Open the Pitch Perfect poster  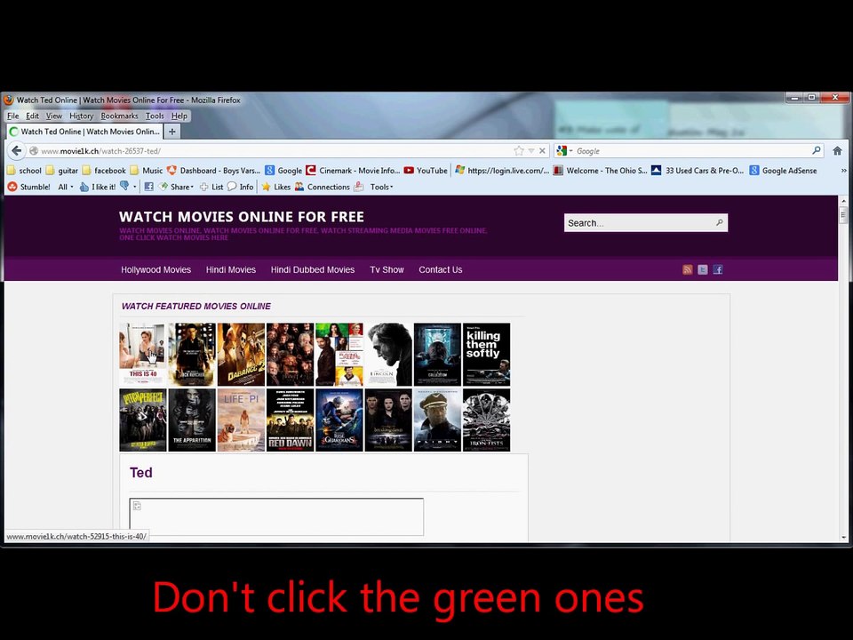coord(143,420)
